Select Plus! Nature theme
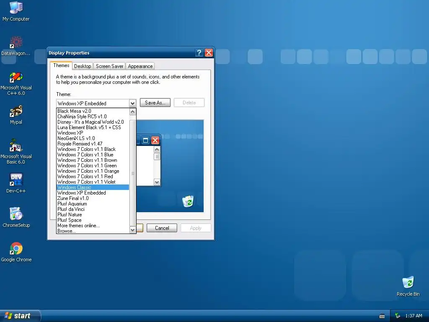 pyautogui.click(x=93, y=215)
